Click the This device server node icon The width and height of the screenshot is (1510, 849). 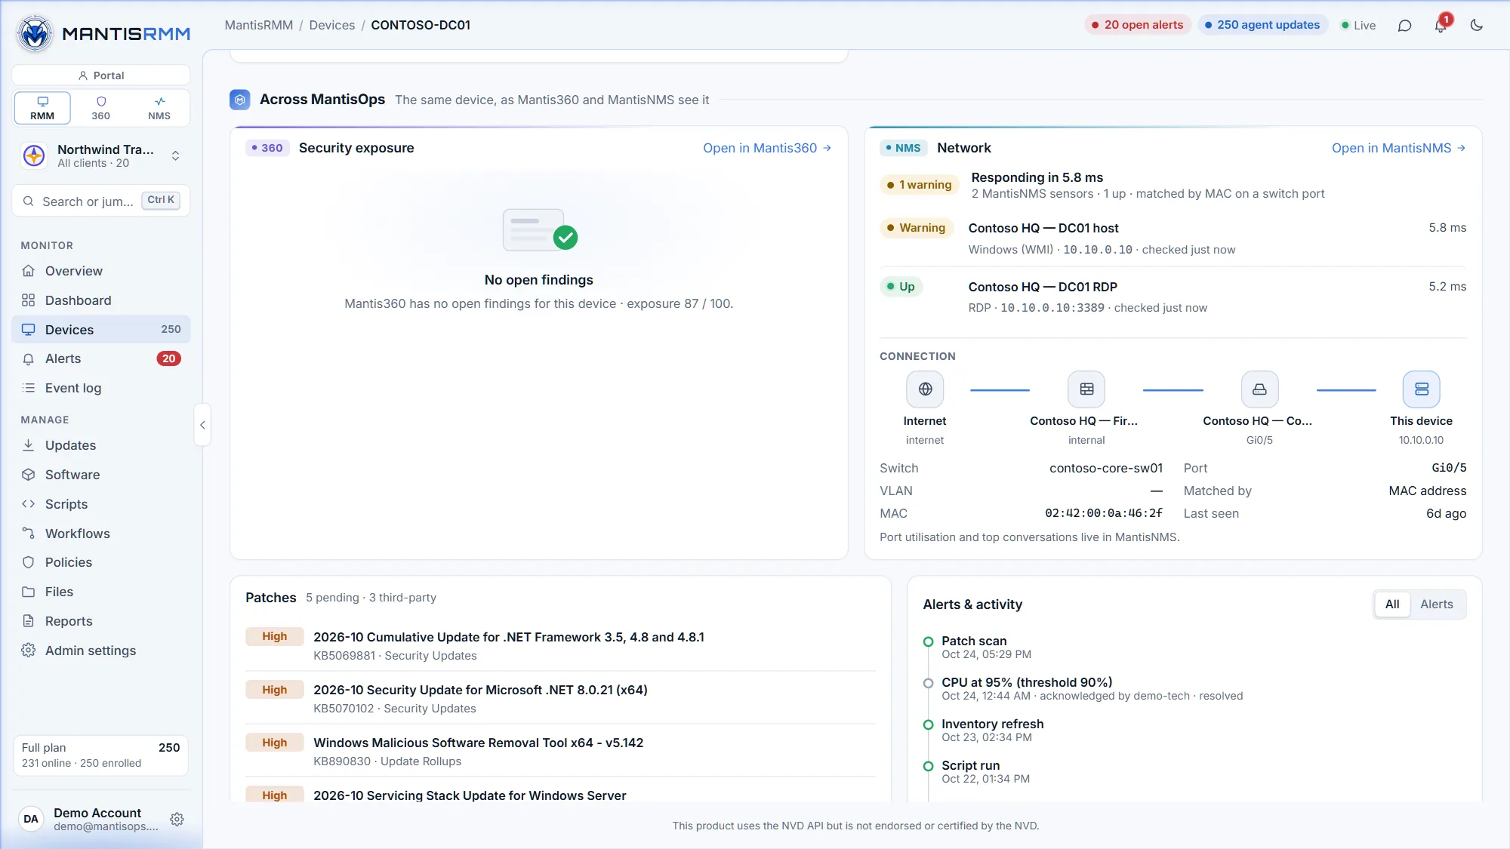(1421, 389)
